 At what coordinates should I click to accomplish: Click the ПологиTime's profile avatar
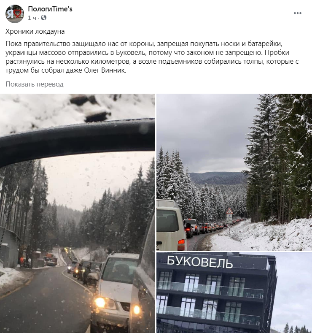[x=15, y=14]
